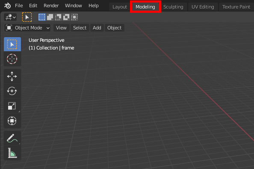The height and width of the screenshot is (169, 254).
Task: Select the Scale tool
Action: pos(12,106)
